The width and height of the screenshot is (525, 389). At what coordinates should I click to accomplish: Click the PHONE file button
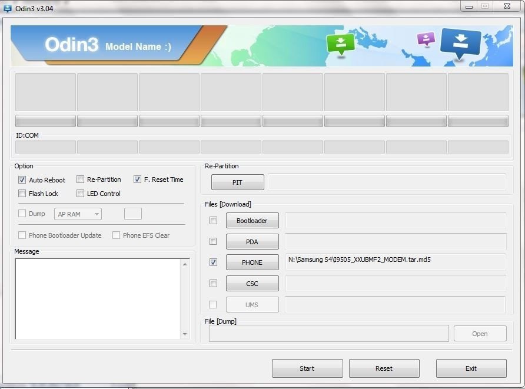pos(252,262)
